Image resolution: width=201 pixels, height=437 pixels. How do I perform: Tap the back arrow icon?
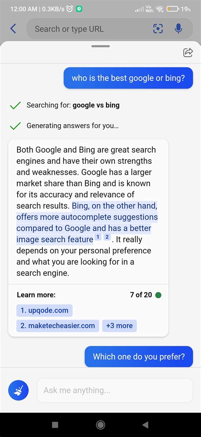tap(13, 29)
